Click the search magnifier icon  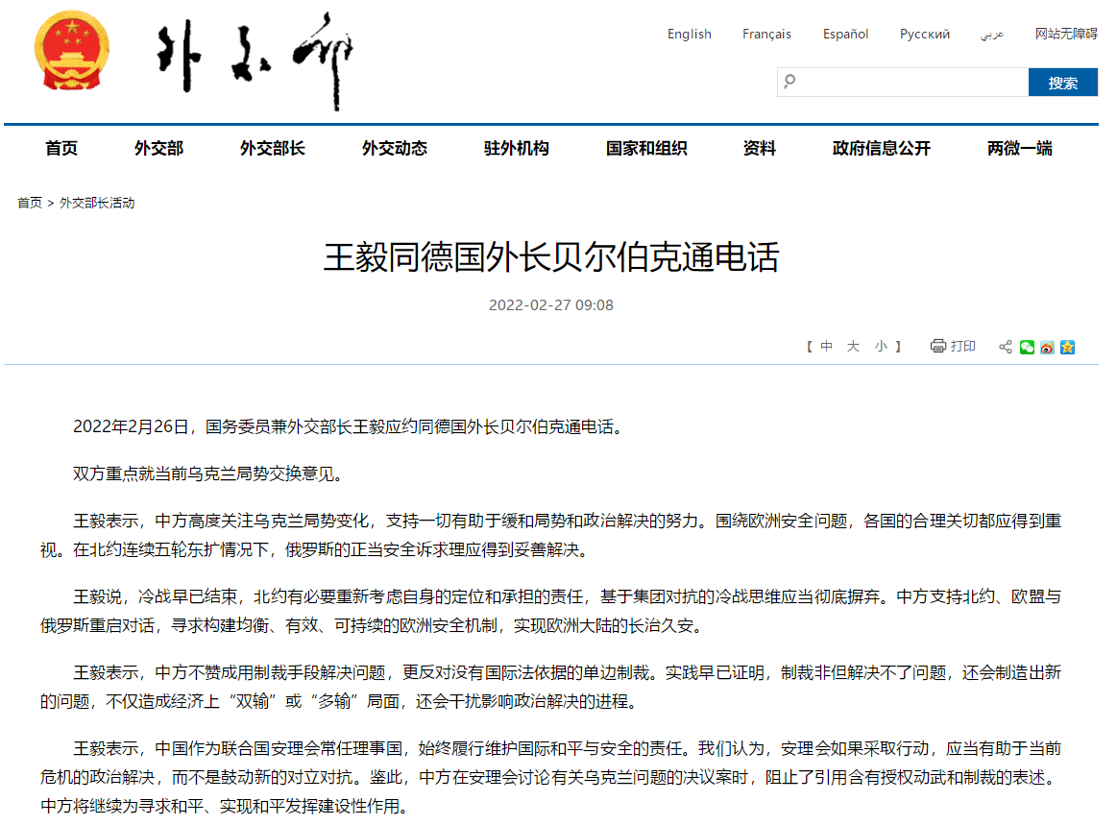point(789,82)
